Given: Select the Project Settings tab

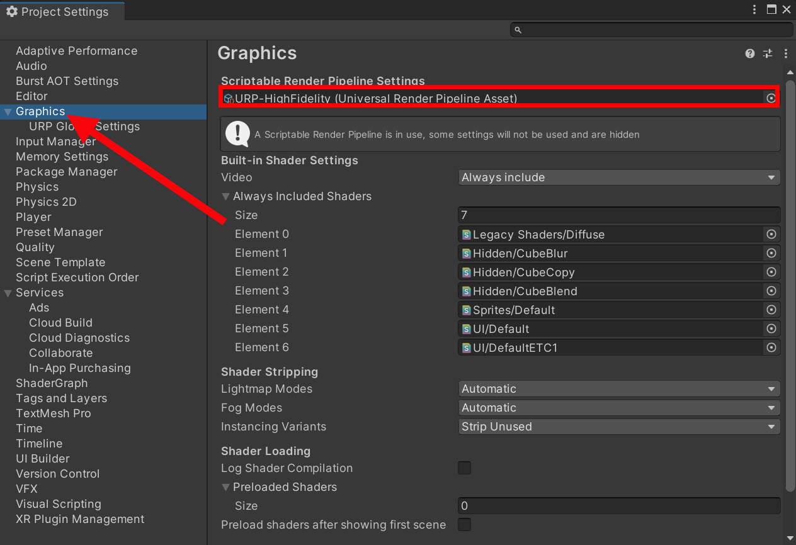Looking at the screenshot, I should (x=62, y=11).
